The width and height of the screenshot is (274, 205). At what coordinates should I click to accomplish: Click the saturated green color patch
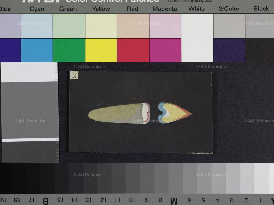(x=69, y=50)
